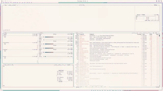Toggle the proc box label
163x91 pixels.
tap(77, 33)
